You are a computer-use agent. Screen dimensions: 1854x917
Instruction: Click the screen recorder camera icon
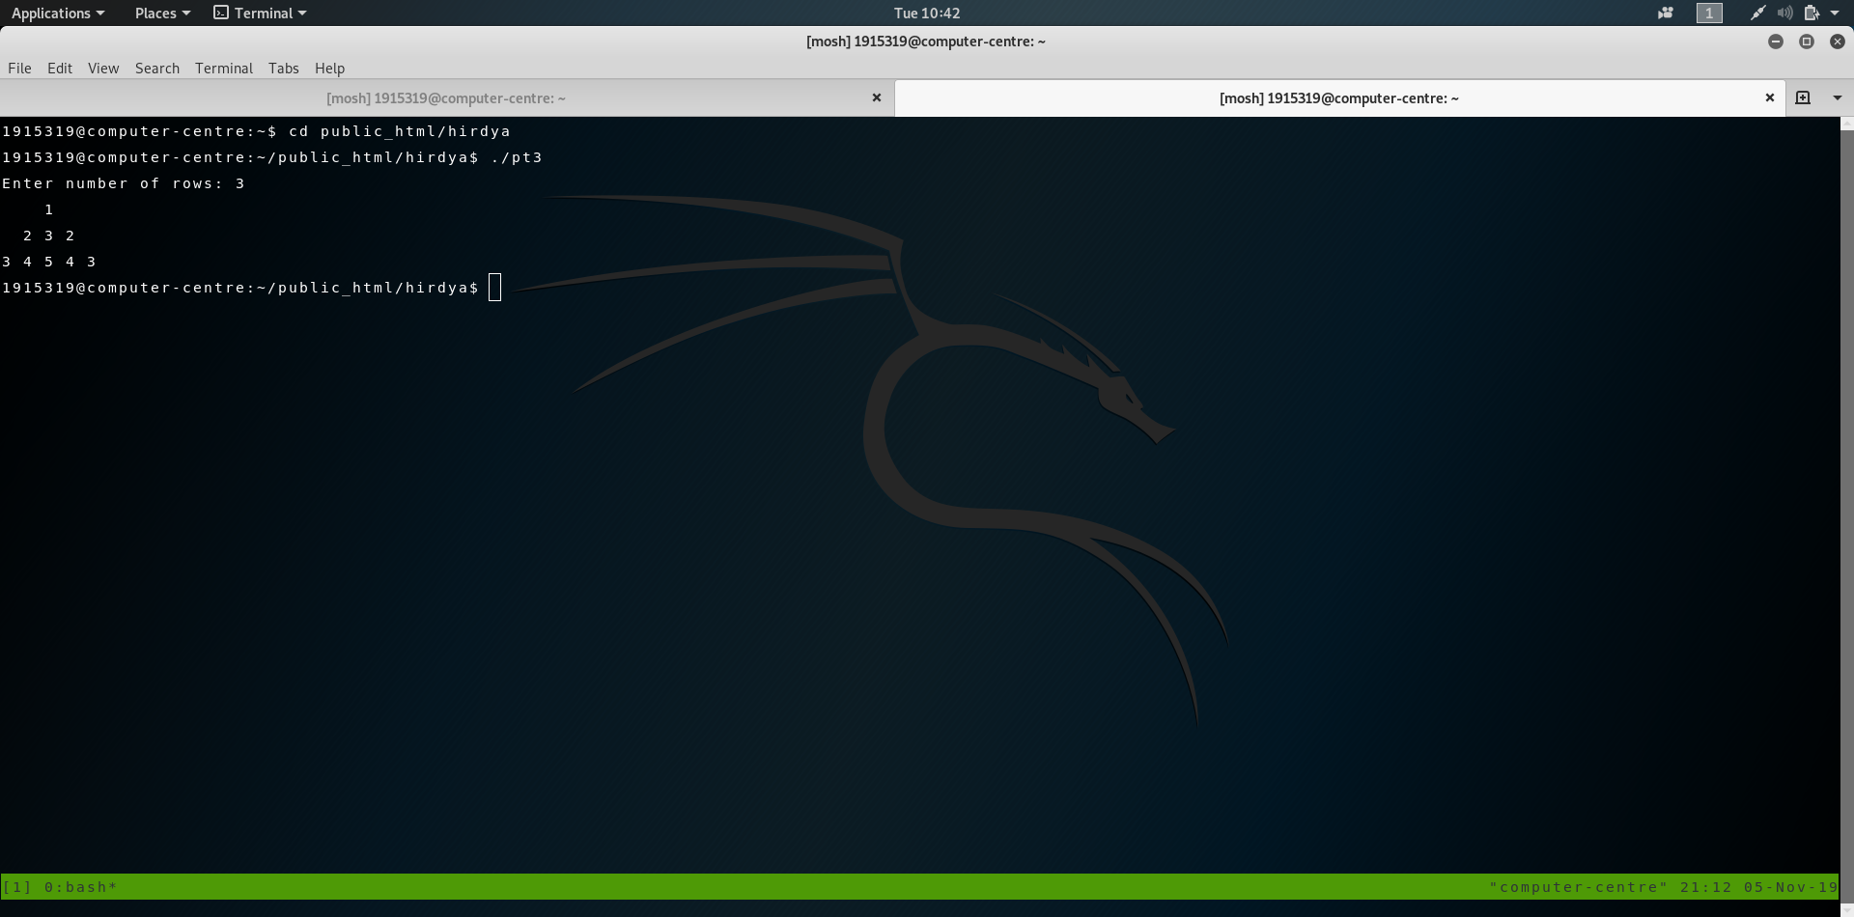pyautogui.click(x=1666, y=13)
